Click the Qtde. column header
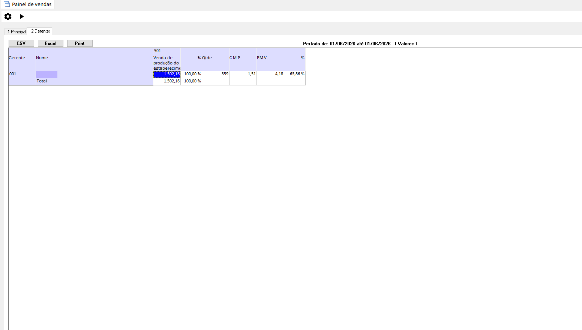582x330 pixels. 216,63
